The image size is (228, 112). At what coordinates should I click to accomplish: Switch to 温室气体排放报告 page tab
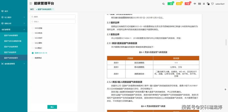[x=45, y=9]
